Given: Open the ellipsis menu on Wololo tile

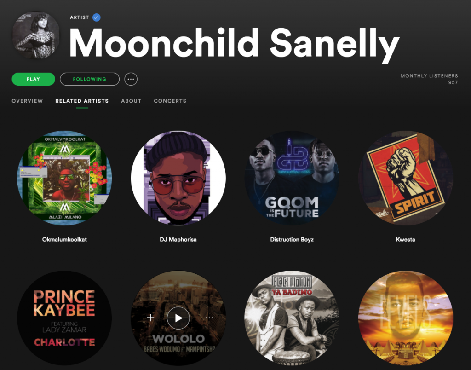Looking at the screenshot, I should [x=209, y=318].
